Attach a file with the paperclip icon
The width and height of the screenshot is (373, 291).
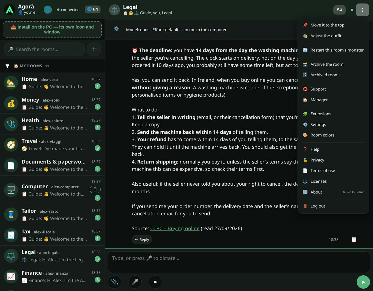[x=115, y=282]
